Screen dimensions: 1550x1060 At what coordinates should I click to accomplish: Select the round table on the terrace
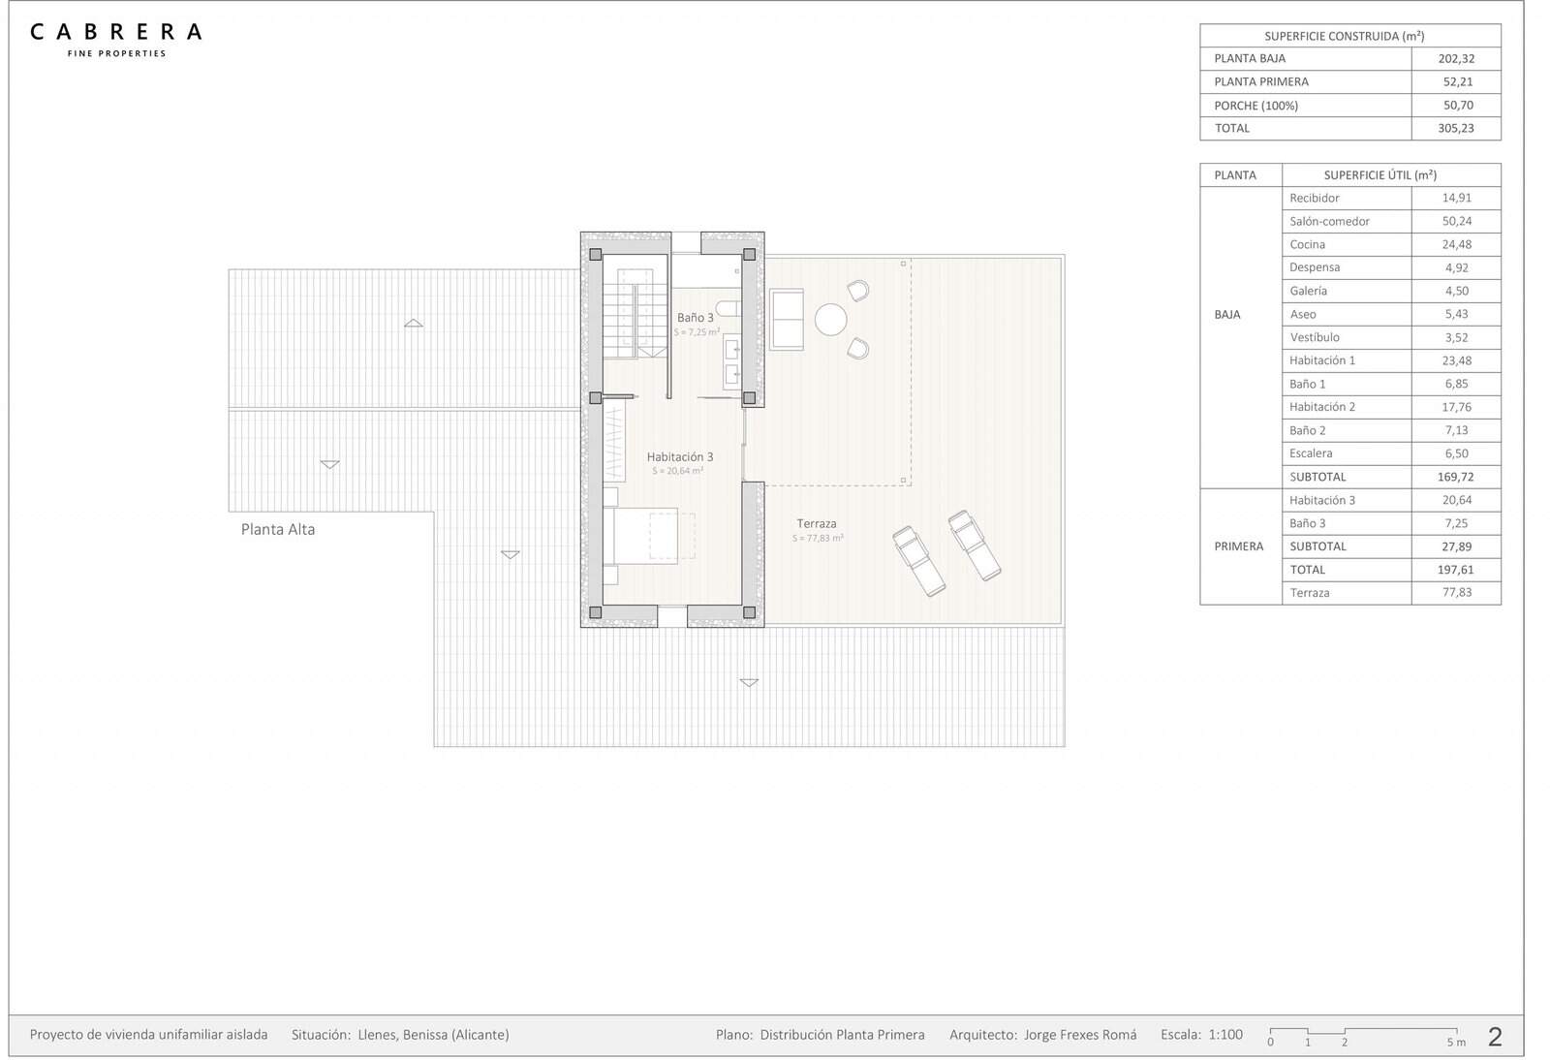[x=830, y=320]
